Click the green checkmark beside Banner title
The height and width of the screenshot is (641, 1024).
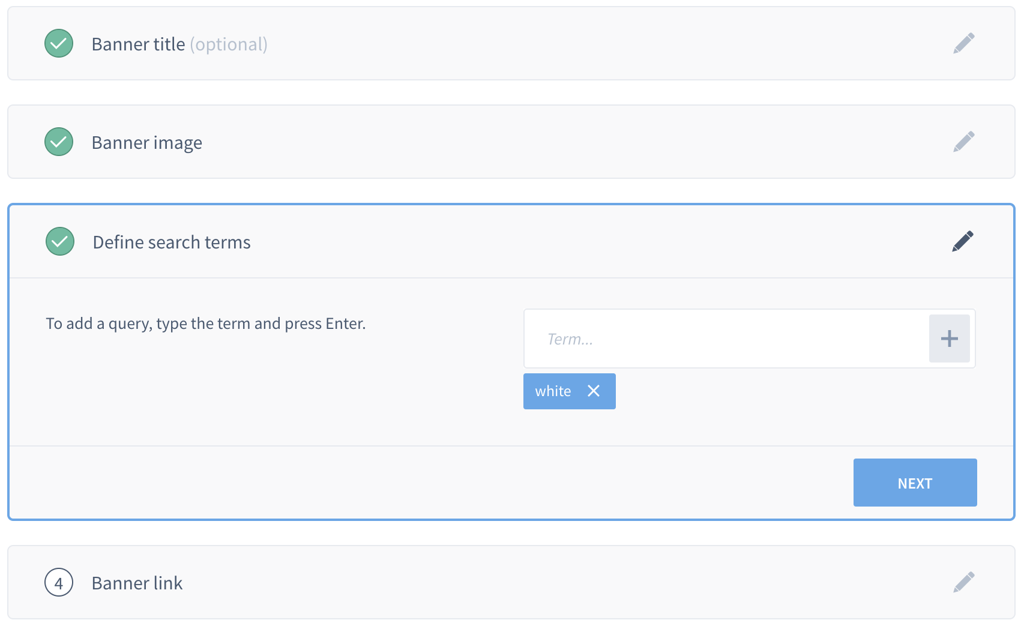click(59, 43)
